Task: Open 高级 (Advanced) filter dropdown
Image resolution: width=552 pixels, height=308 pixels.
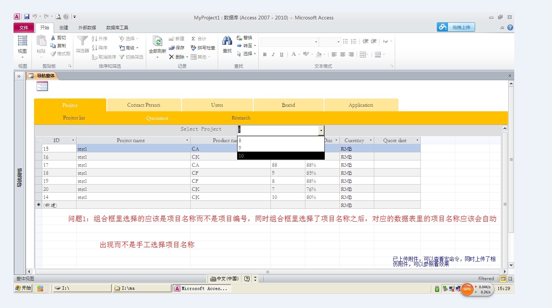Action: (129, 48)
